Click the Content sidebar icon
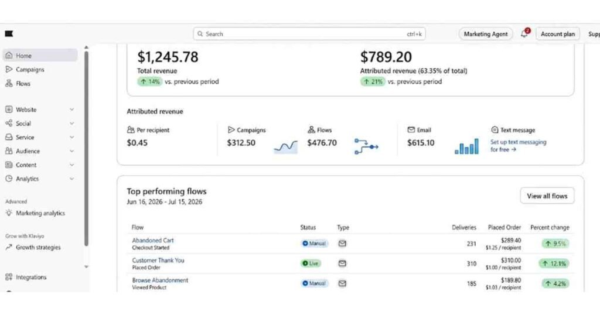 pos(9,165)
